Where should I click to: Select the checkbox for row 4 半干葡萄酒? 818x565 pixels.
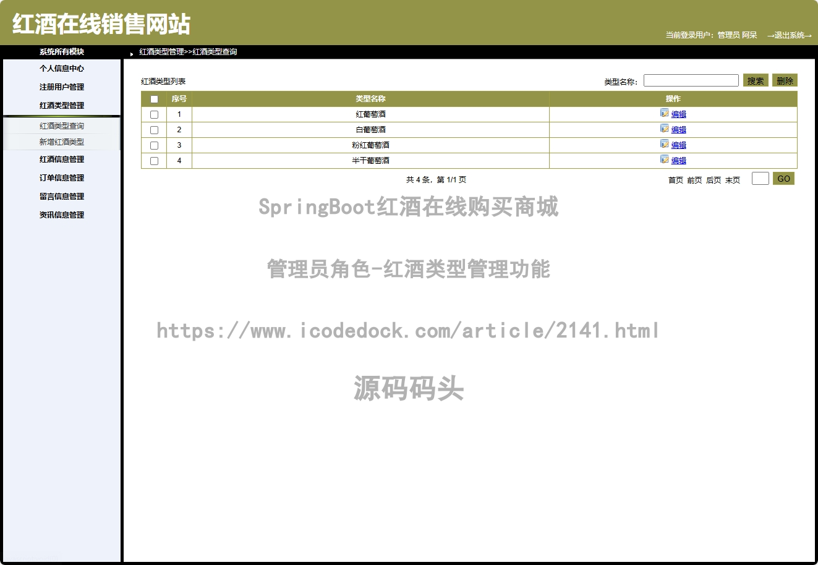tap(154, 161)
